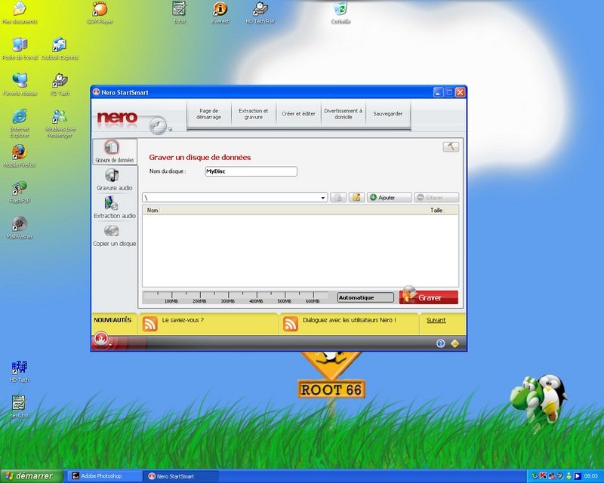
Task: Click in the Nom du disque field
Action: coord(251,171)
